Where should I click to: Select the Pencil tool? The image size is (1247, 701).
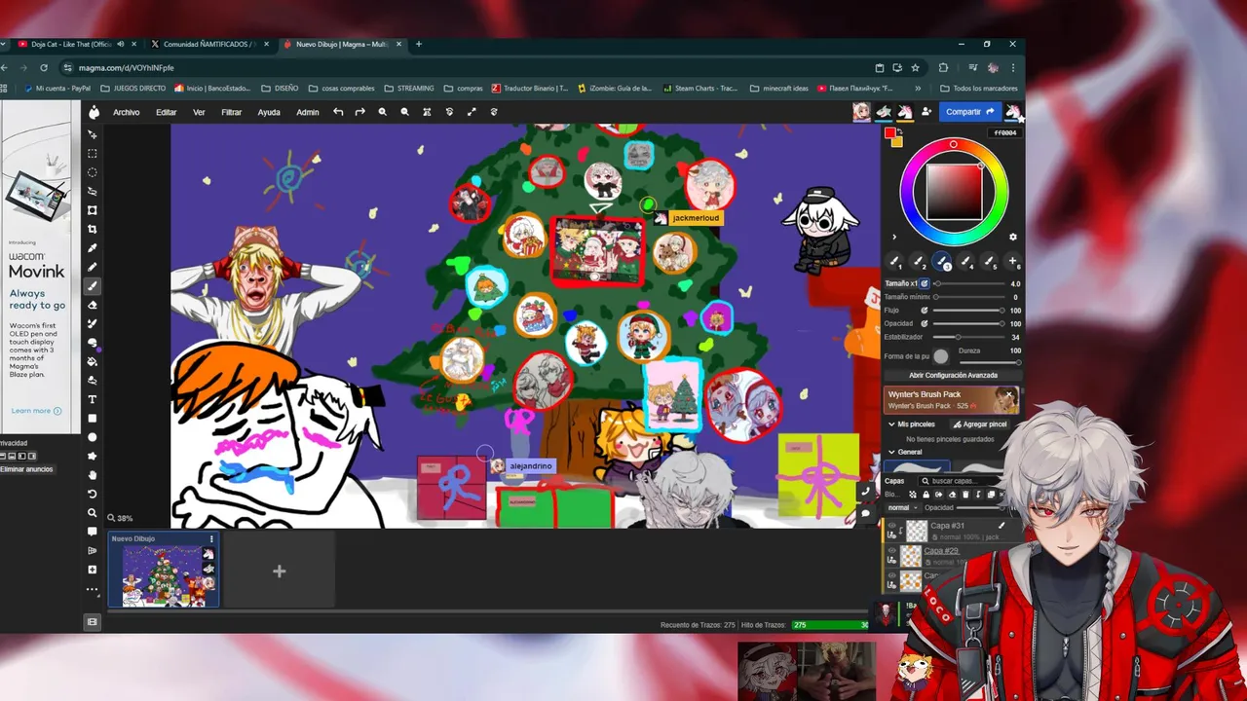(x=93, y=267)
